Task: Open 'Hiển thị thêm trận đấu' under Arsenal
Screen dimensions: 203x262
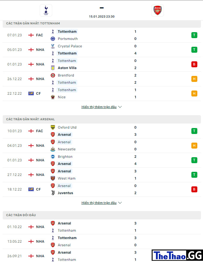Action: click(99, 203)
